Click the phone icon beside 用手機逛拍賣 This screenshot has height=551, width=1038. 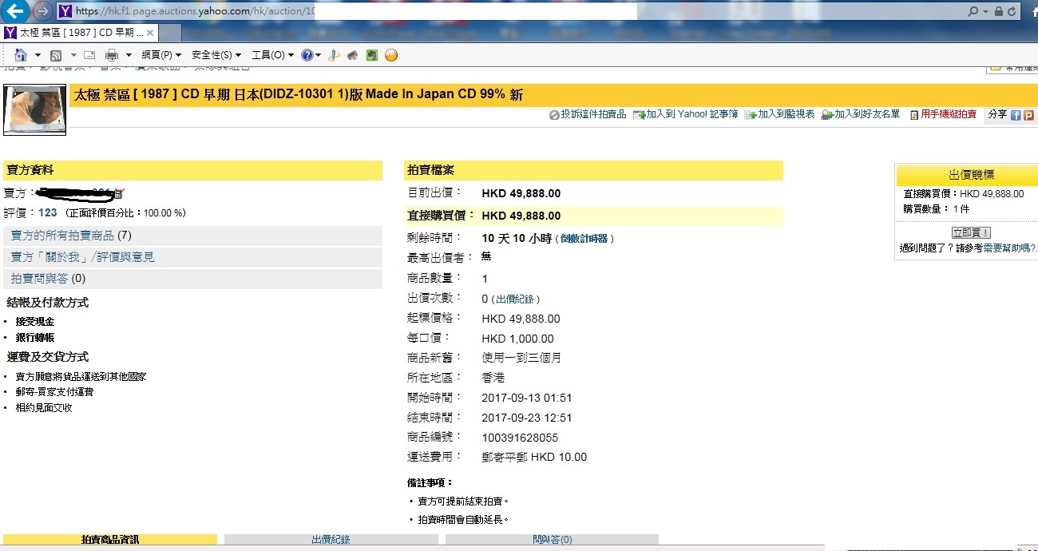pos(914,115)
